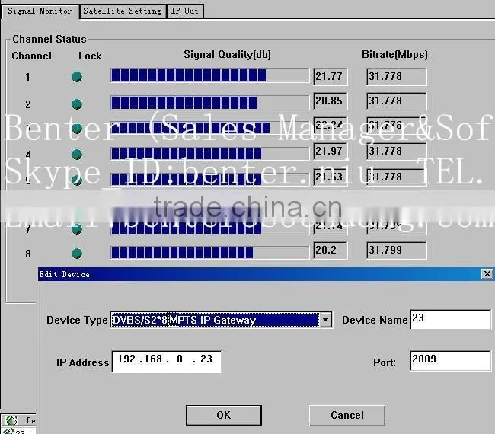The image size is (495, 434).
Task: Click the Signal Quality(db) column header
Action: pos(227,55)
